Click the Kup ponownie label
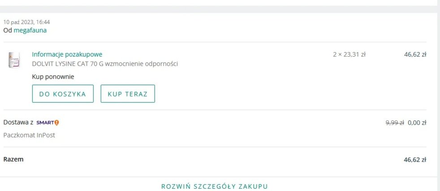 click(53, 77)
